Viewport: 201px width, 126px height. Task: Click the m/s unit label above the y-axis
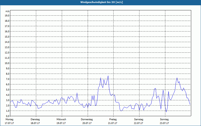7,11
